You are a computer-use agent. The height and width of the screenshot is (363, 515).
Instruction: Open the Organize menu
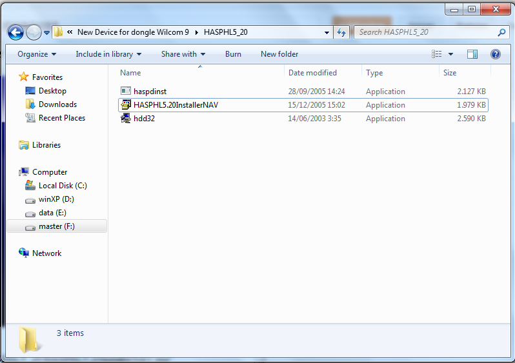tap(37, 54)
